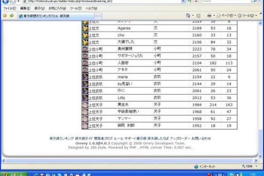Open the ツール(O) command bar dropdown
This screenshot has width=264, height=176.
(247, 15)
